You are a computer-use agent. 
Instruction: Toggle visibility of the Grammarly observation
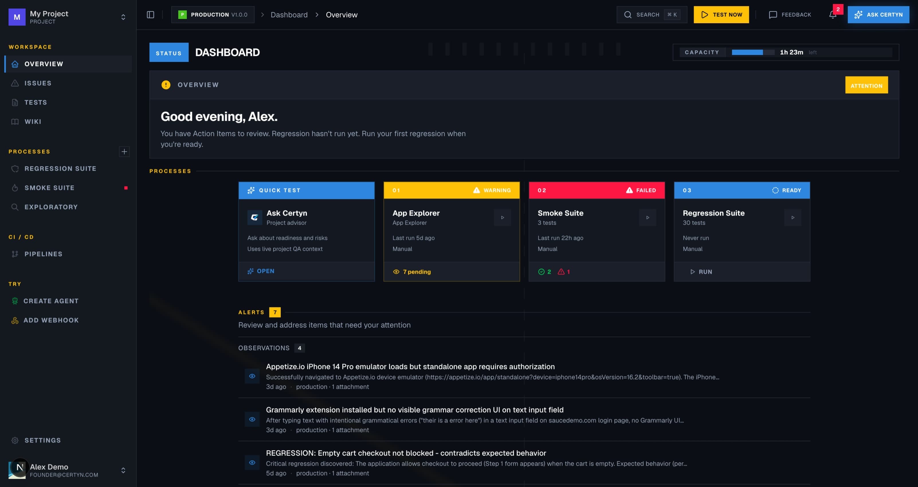pyautogui.click(x=252, y=420)
